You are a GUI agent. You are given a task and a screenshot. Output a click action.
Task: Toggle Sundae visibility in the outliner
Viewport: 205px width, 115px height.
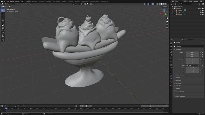click(x=201, y=14)
